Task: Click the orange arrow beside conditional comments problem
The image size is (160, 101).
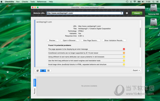Action: coord(124,53)
